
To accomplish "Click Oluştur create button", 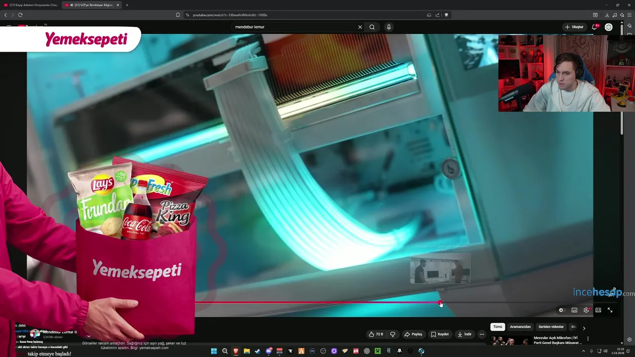I will click(x=574, y=27).
